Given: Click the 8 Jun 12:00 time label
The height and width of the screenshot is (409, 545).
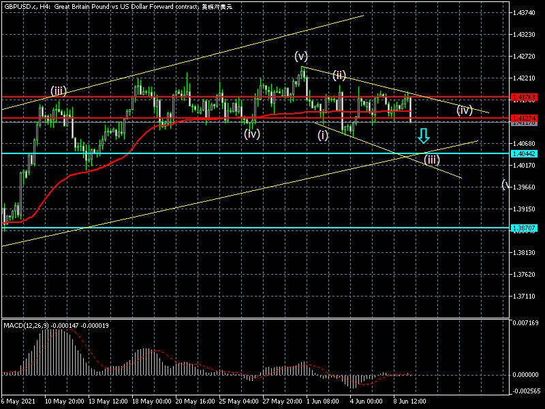Looking at the screenshot, I should 410,402.
